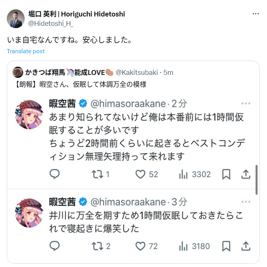Open more menu on first 暇空茜 tweet
Viewport: 267px width, 267px height.
[x=246, y=104]
